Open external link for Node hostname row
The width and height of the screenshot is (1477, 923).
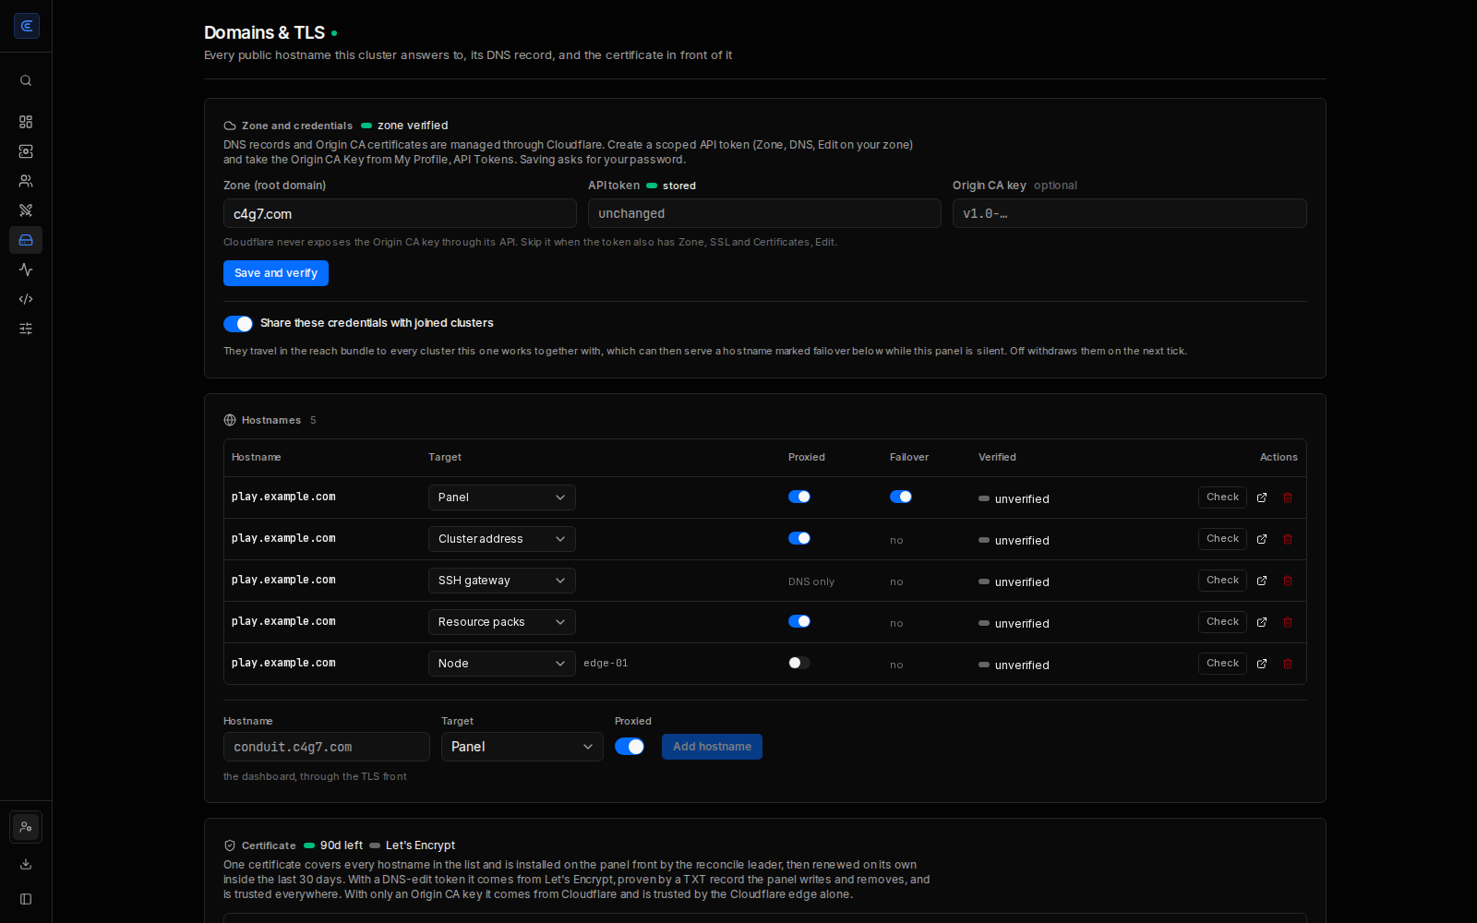coord(1262,664)
